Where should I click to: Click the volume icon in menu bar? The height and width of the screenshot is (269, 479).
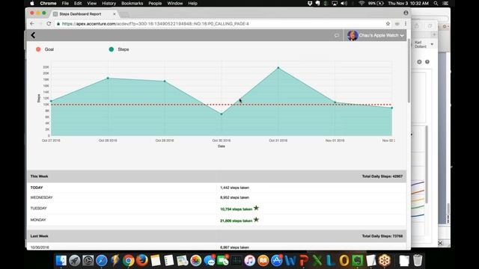point(344,3)
